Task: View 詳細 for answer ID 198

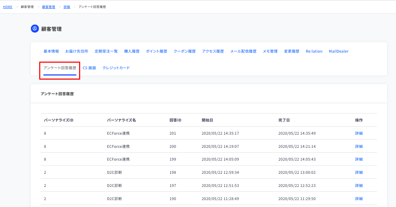Action: (359, 172)
